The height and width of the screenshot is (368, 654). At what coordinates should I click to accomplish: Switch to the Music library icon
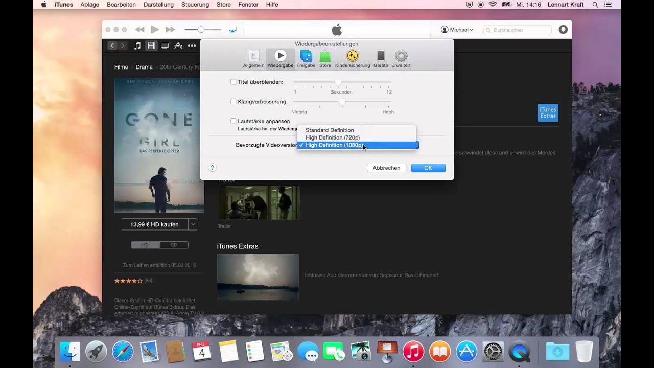[137, 45]
